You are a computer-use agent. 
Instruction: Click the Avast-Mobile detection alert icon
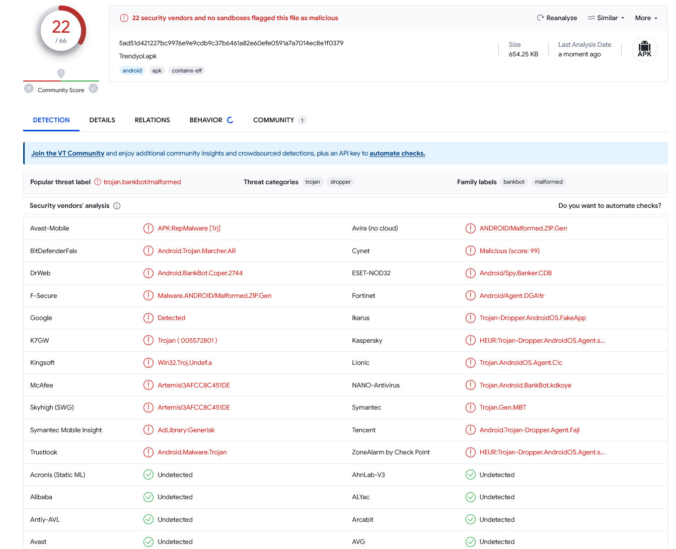148,228
